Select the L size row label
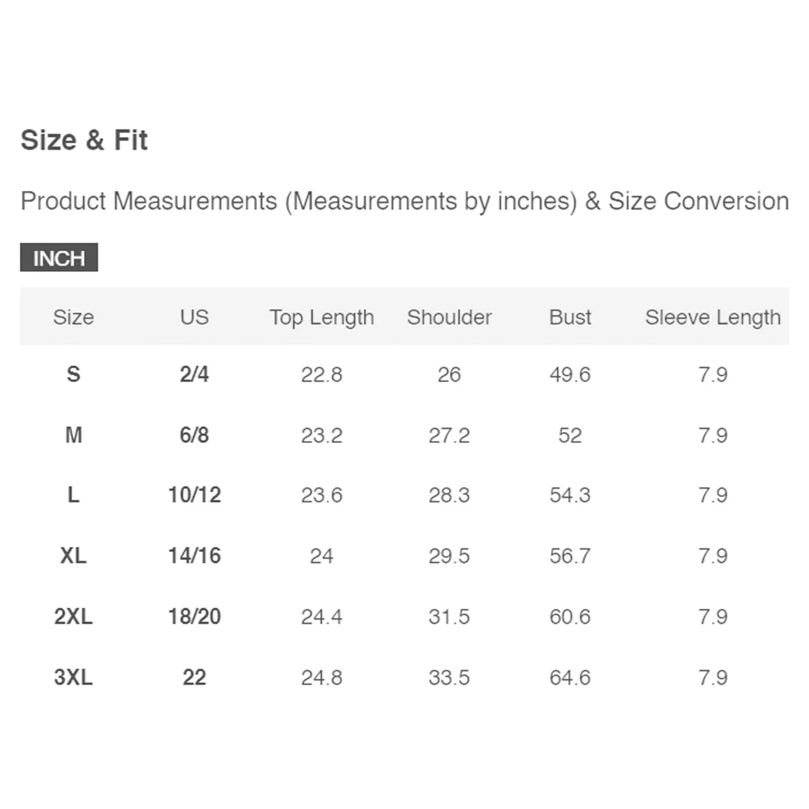Viewport: 809px width, 809px height. click(x=73, y=495)
